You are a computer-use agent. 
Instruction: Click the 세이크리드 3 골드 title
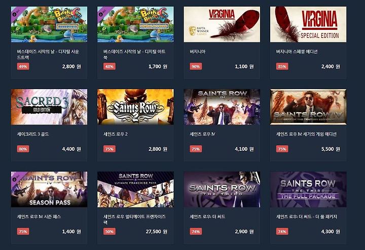click(33, 134)
